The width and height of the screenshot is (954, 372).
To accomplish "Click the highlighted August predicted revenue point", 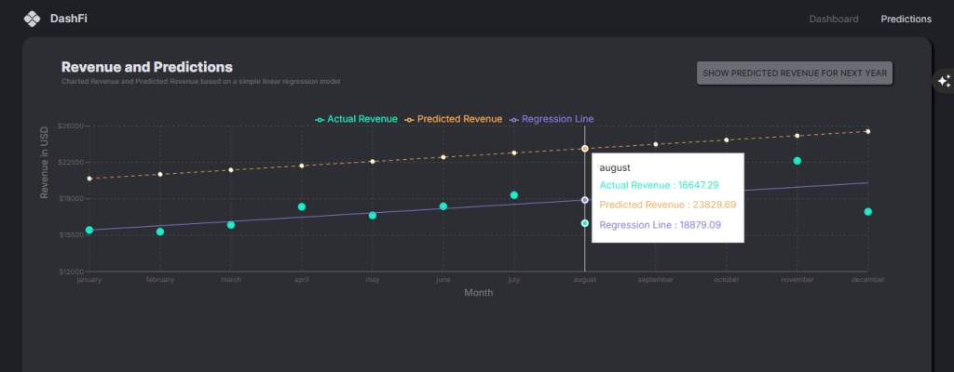I will (x=585, y=149).
